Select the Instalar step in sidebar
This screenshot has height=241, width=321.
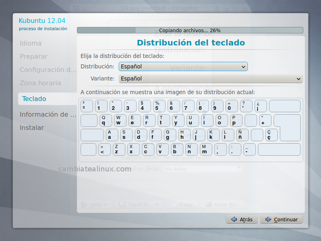click(x=32, y=128)
